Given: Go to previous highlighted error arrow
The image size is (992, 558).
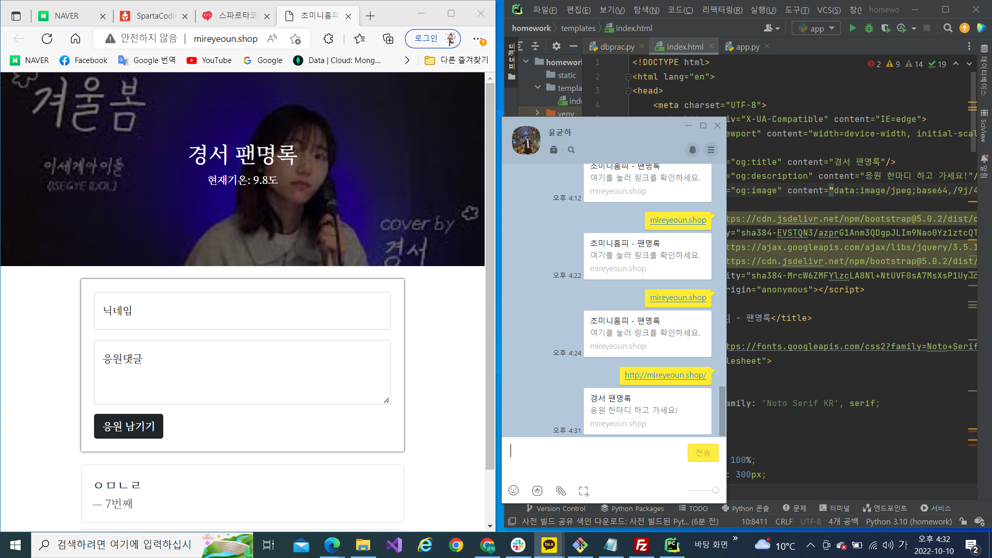Looking at the screenshot, I should [956, 64].
